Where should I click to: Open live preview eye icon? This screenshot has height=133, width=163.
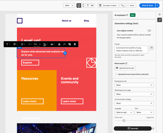pos(92,5)
